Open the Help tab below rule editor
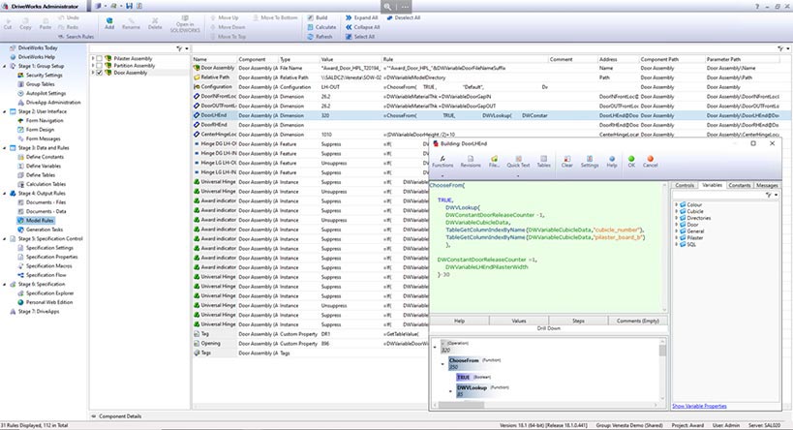793x430 pixels. pos(459,321)
